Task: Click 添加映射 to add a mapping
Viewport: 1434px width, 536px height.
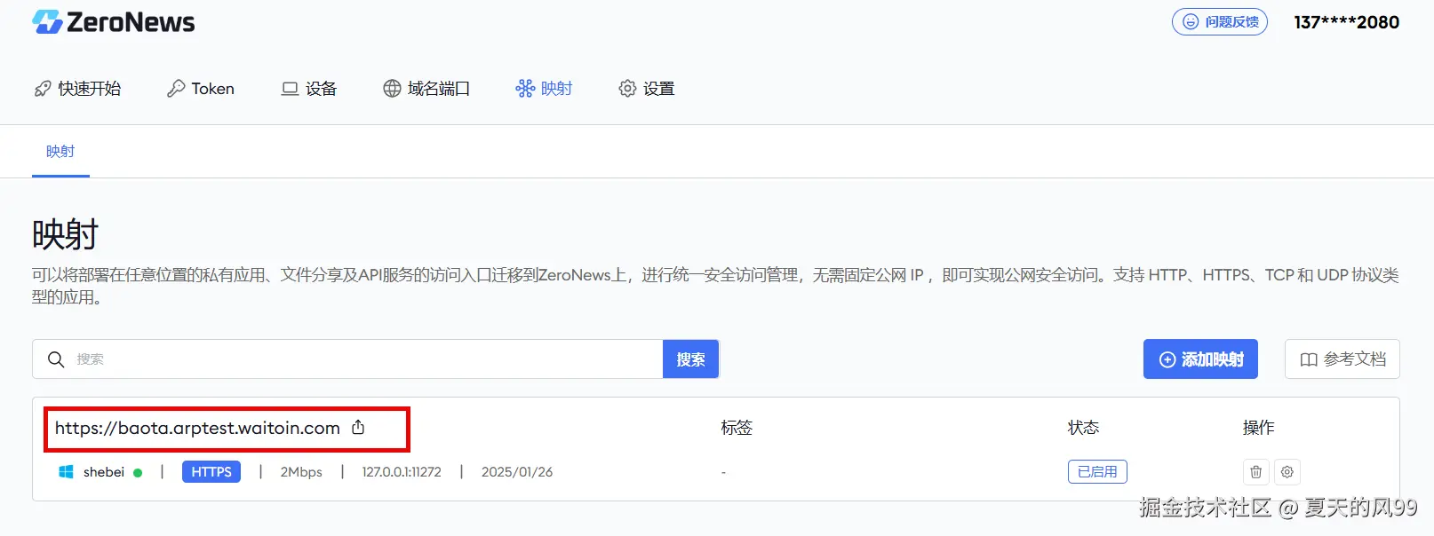Action: coord(1200,359)
